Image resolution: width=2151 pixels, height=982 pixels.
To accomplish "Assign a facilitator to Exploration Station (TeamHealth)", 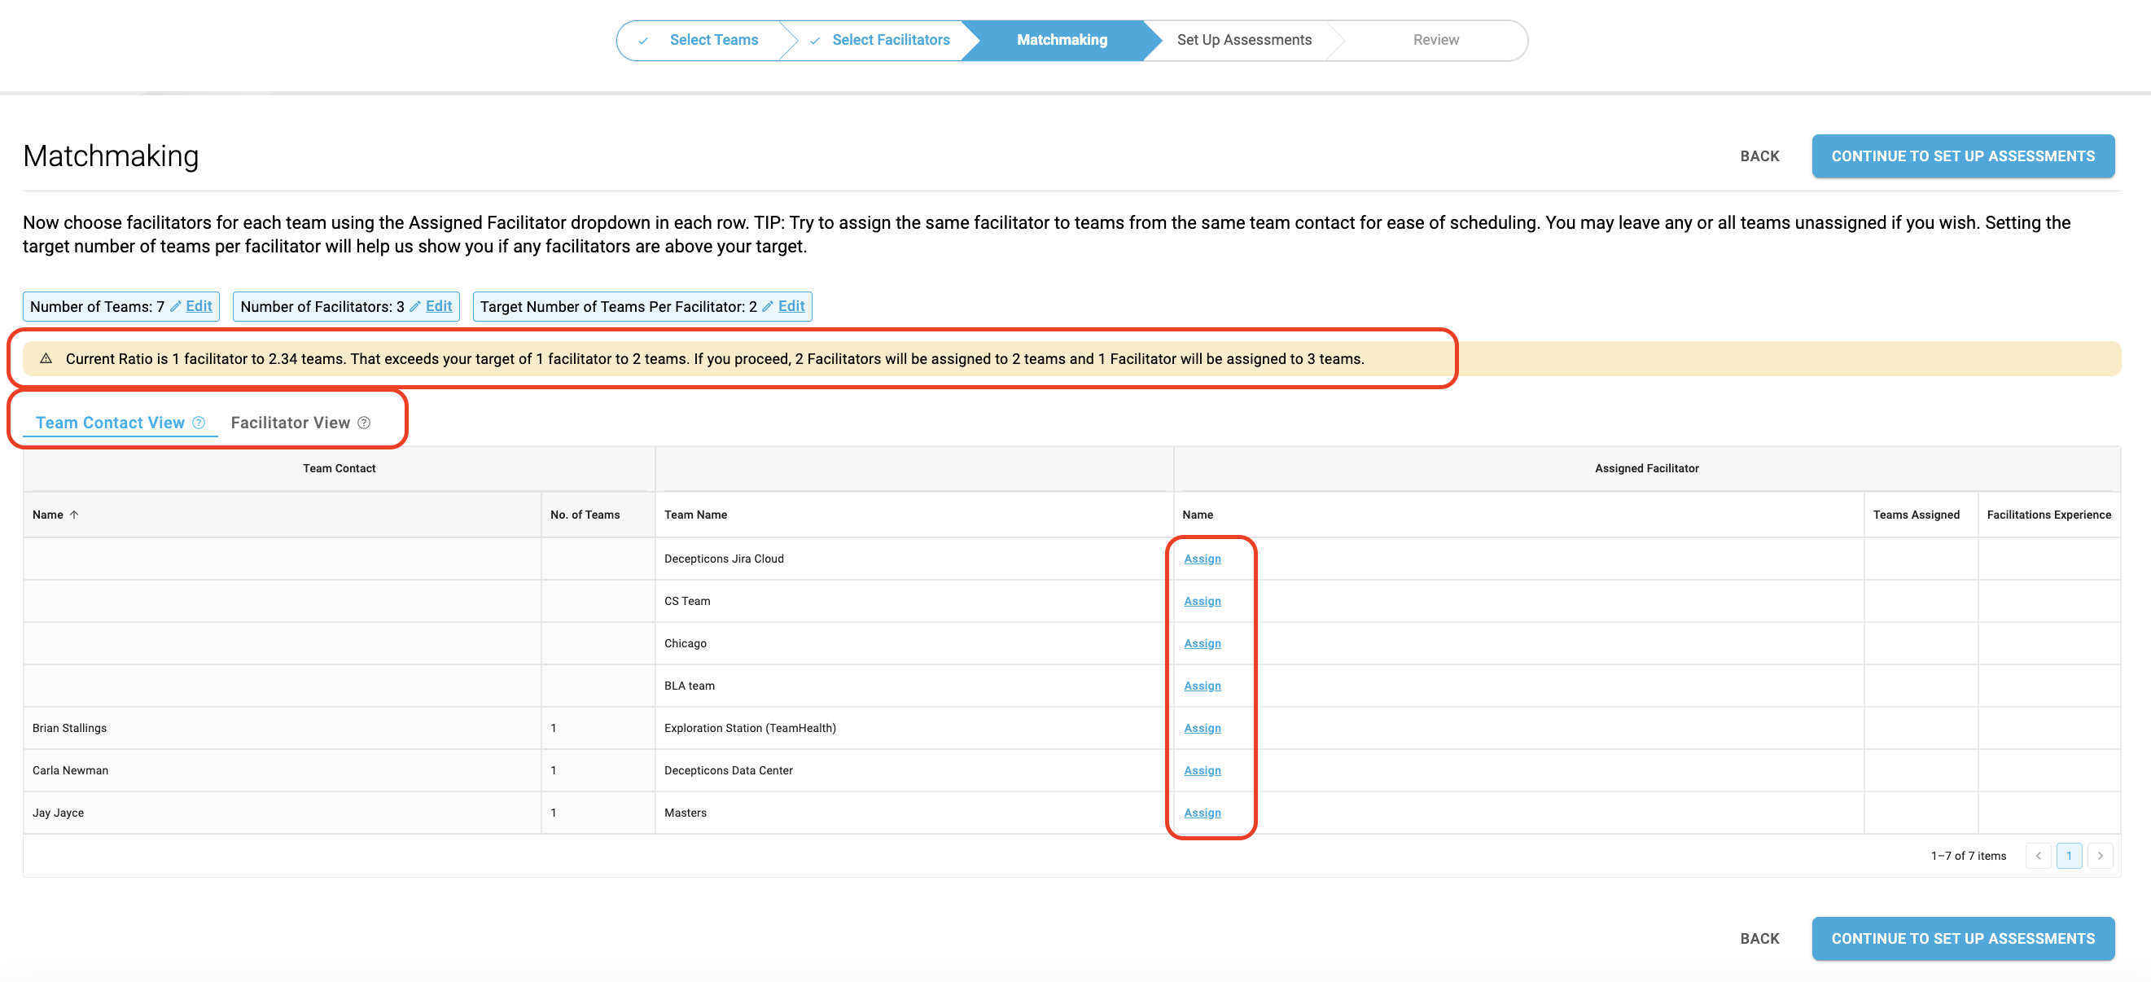I will (x=1203, y=728).
